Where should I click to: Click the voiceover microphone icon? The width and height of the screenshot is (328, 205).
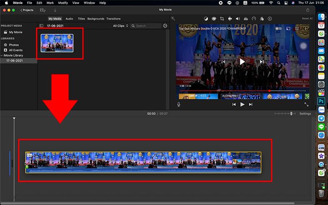(179, 104)
